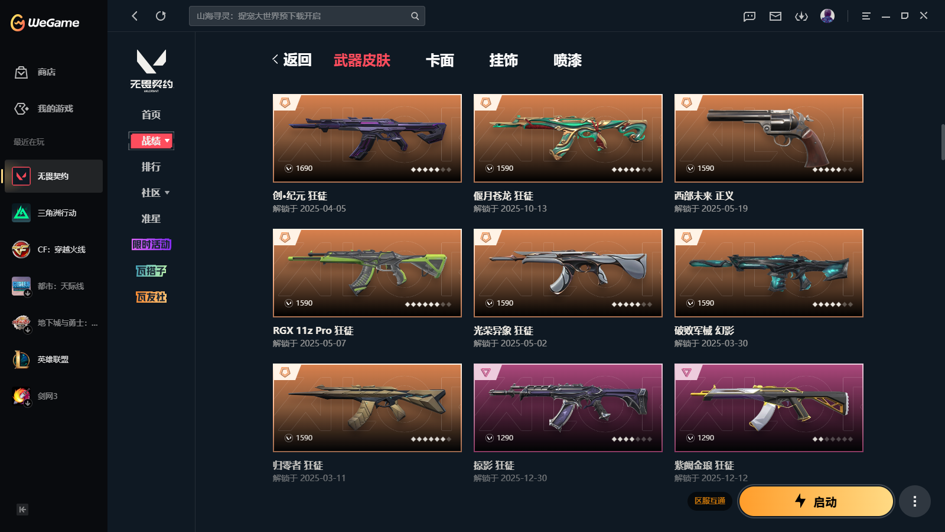Refresh the page with the reload icon
The height and width of the screenshot is (532, 945).
point(161,16)
